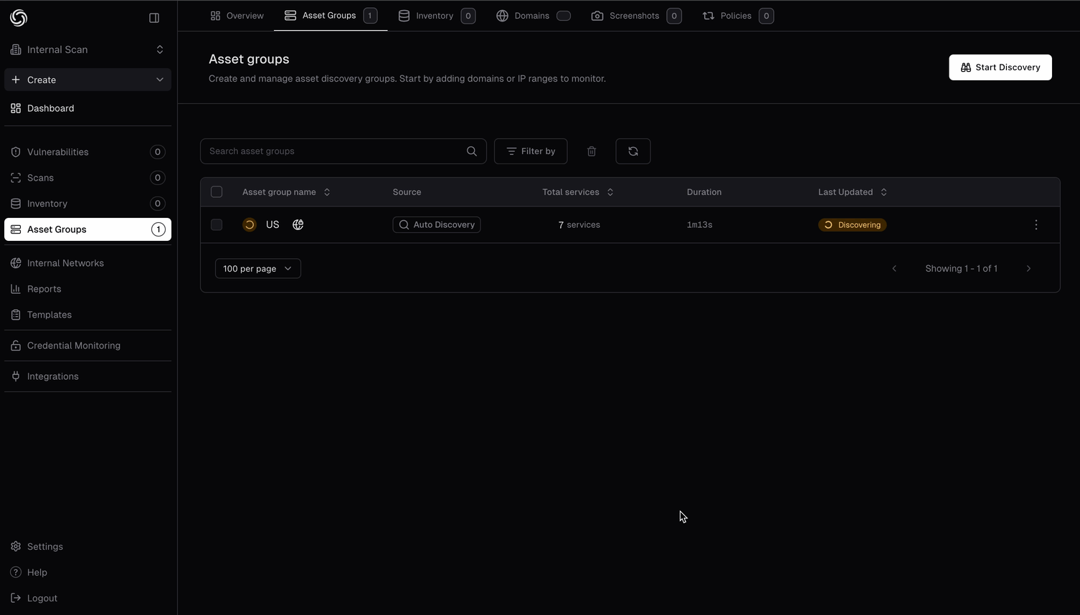Open Reports in the sidebar
Image resolution: width=1080 pixels, height=615 pixels.
tap(87, 289)
